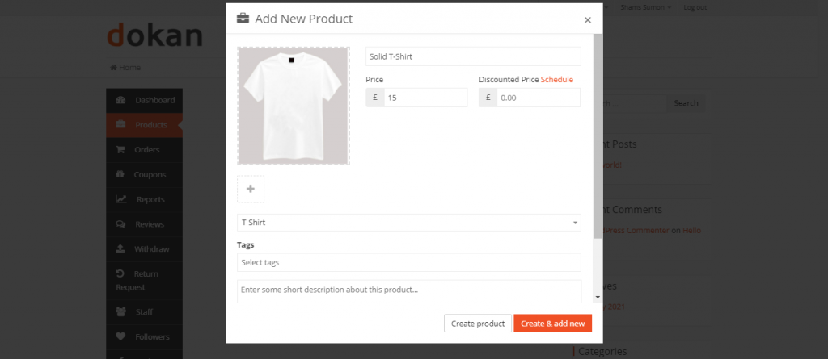The image size is (828, 359).
Task: Click the Reviews speech bubble icon
Action: click(120, 224)
